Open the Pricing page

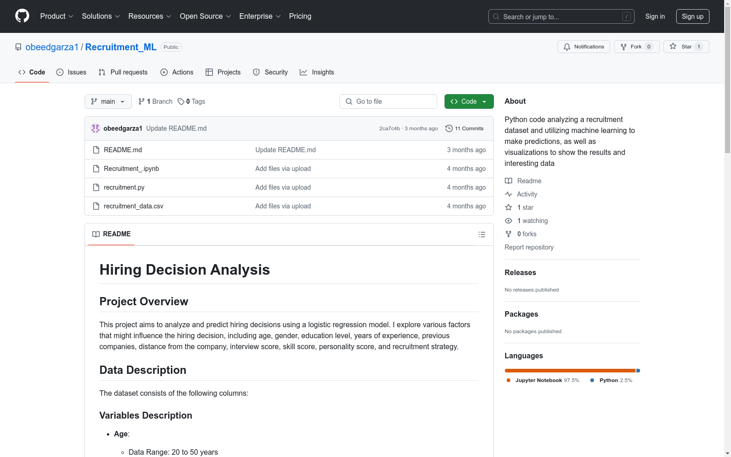[300, 16]
